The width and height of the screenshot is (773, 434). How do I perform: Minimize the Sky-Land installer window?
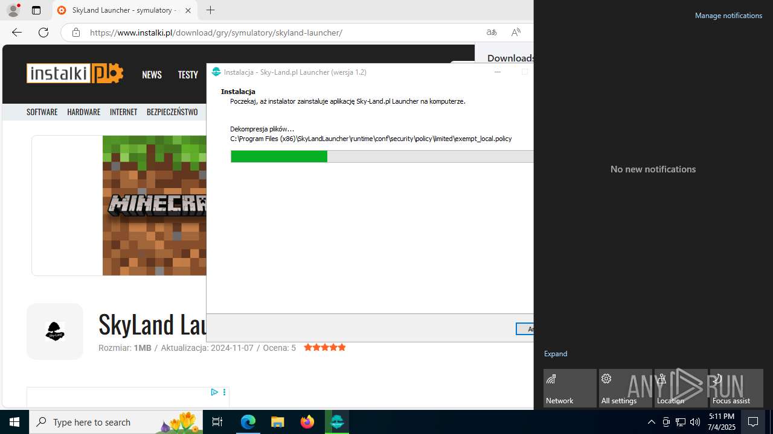point(498,72)
